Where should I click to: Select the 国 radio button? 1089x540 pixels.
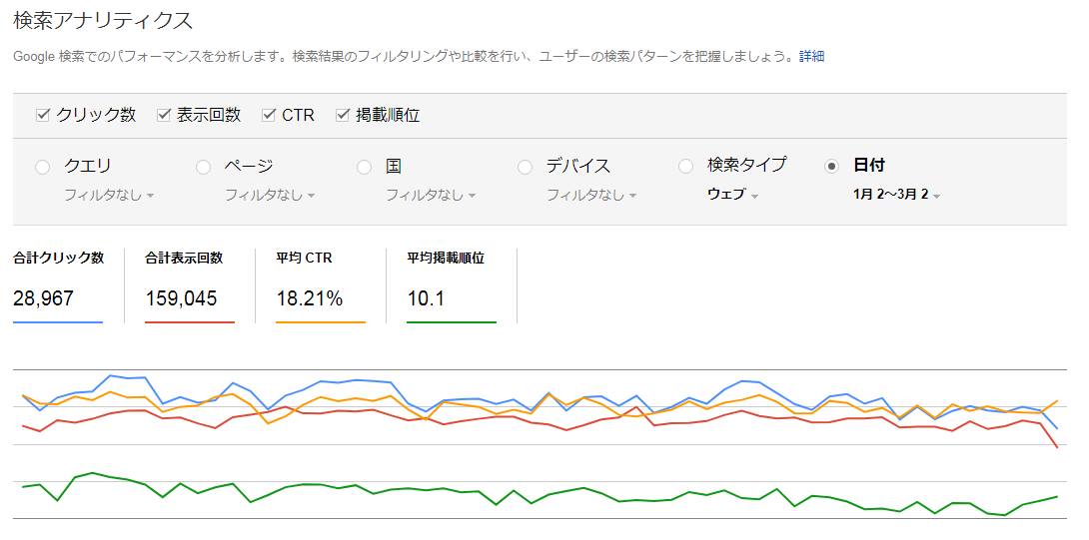(365, 167)
